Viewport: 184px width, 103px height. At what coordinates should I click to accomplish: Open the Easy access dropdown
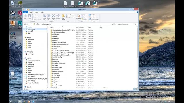click(x=70, y=17)
